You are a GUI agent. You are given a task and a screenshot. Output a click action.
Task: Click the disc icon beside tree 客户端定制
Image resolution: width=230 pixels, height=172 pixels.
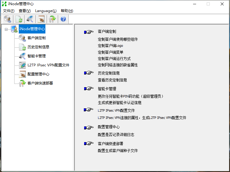[x=22, y=38]
